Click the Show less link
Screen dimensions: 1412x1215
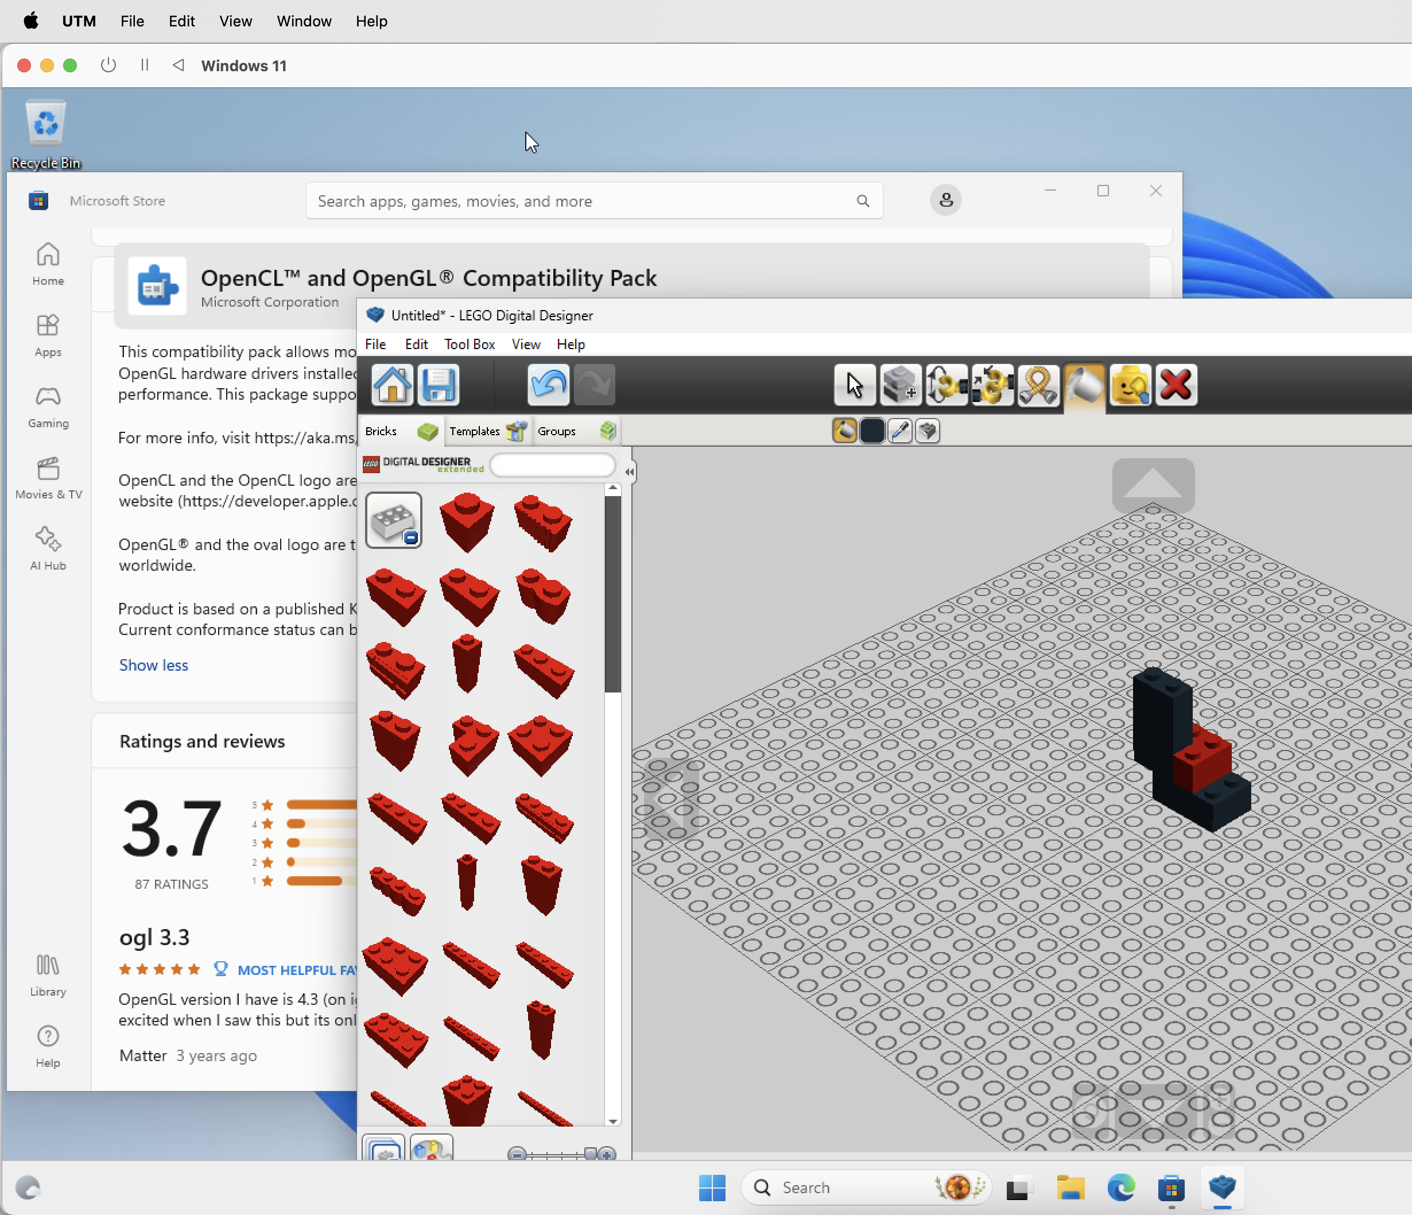coord(153,665)
